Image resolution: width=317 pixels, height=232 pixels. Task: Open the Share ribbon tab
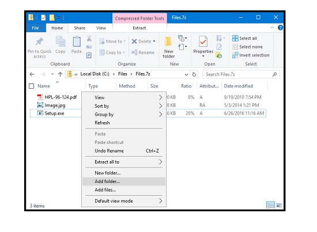80,28
